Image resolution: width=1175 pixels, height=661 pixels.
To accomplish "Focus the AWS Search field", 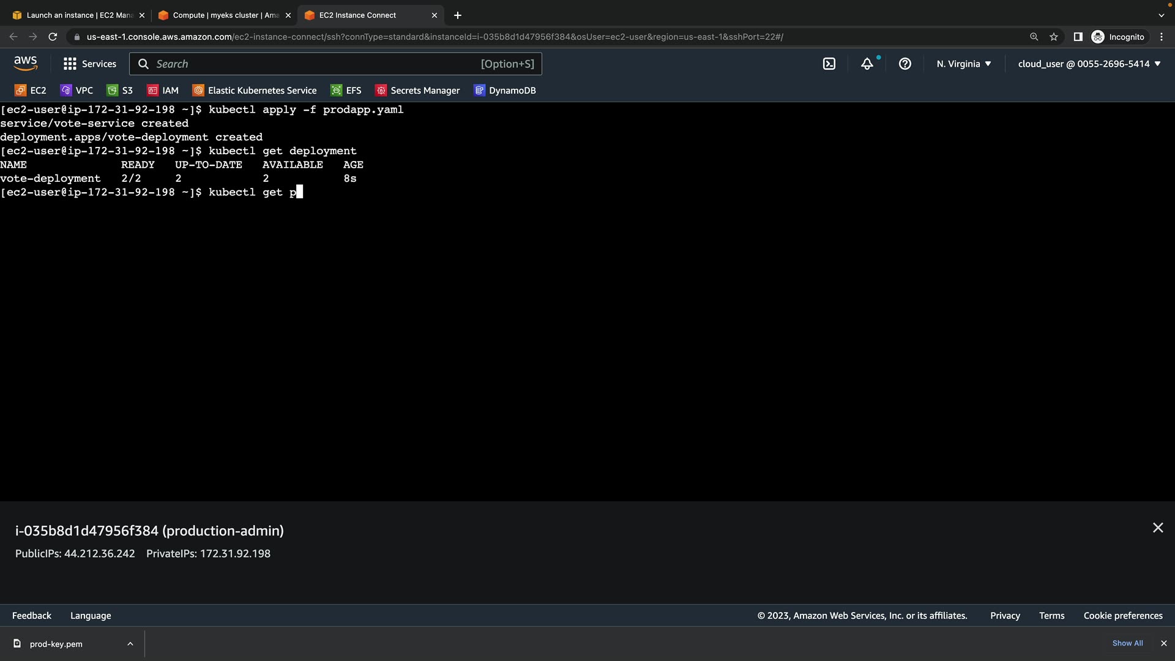I will tap(335, 64).
